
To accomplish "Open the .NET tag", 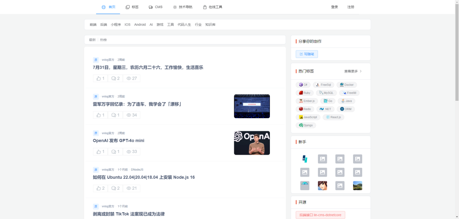I will (325, 109).
